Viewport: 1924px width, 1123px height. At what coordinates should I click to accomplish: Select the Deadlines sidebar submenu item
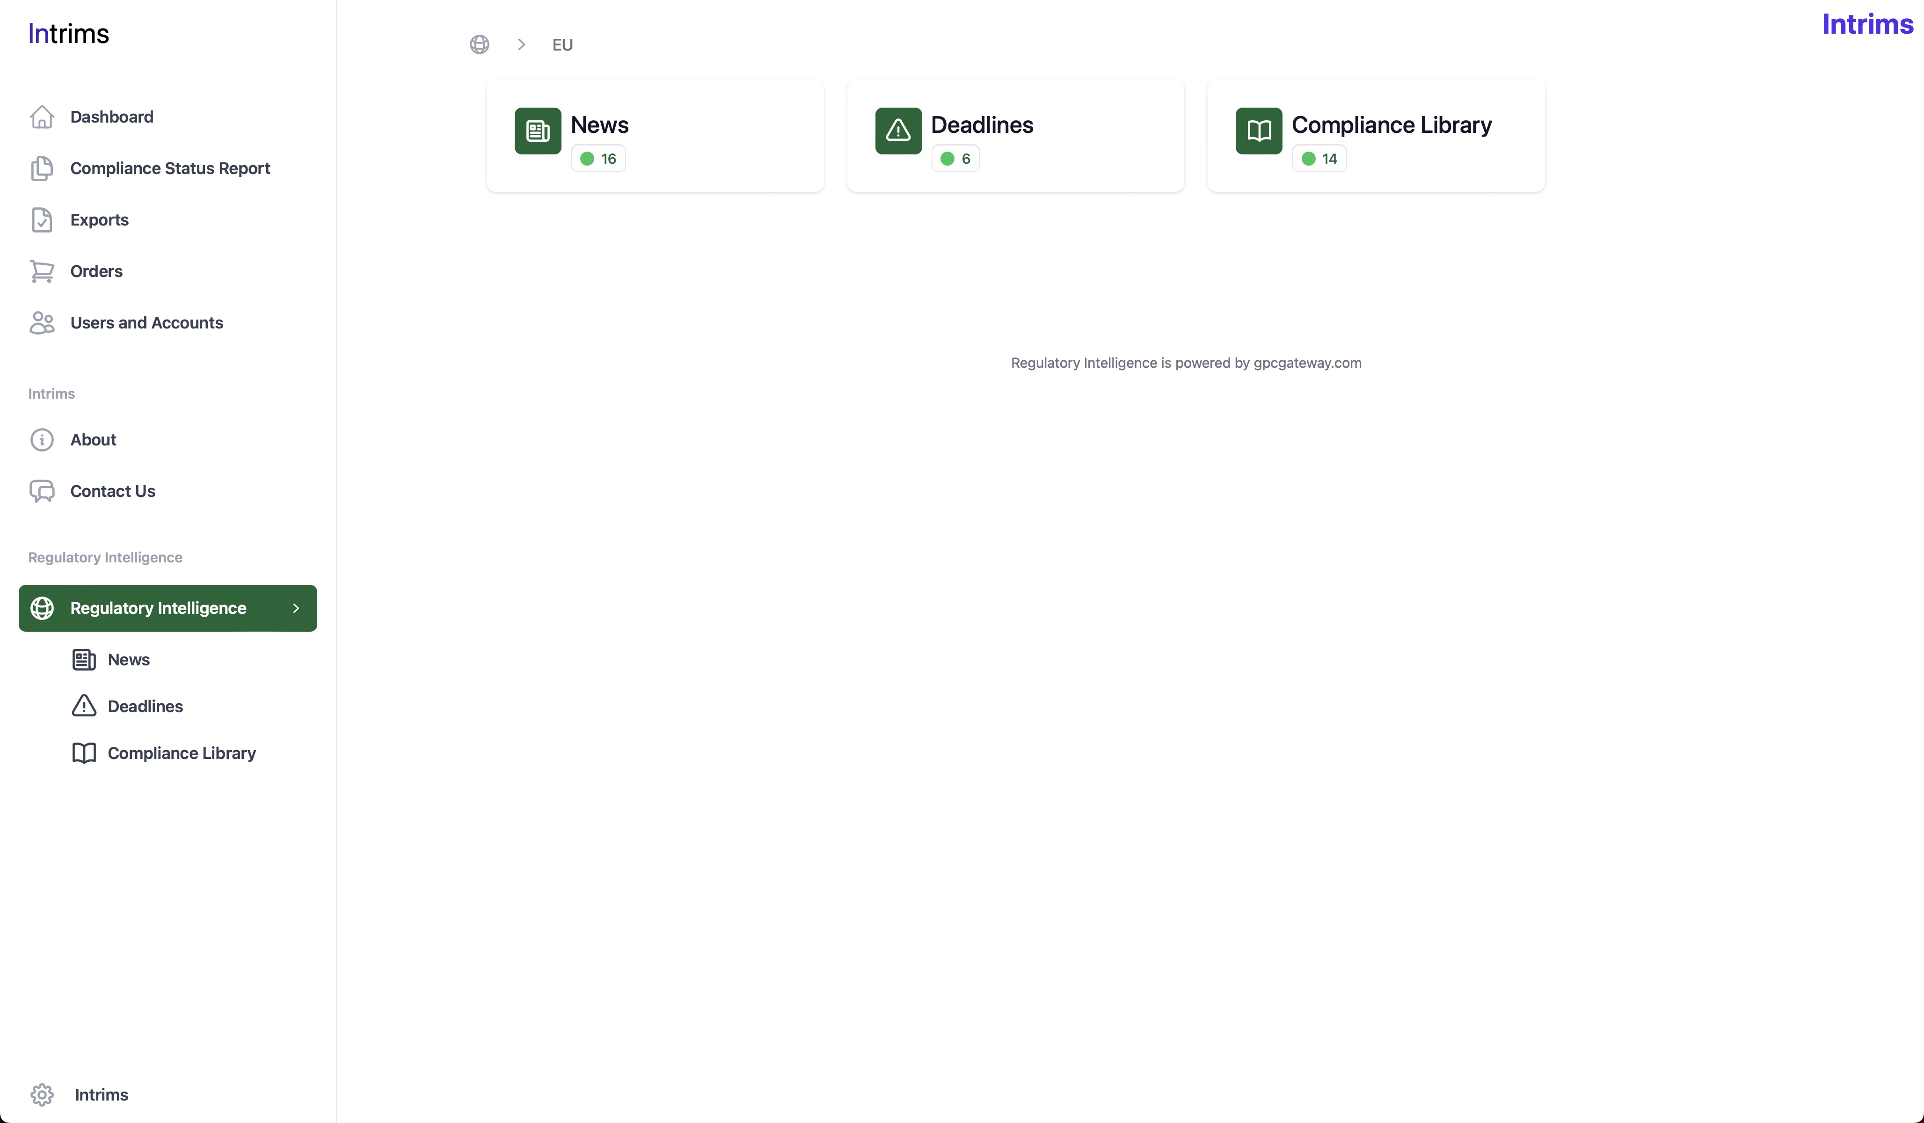coord(145,706)
